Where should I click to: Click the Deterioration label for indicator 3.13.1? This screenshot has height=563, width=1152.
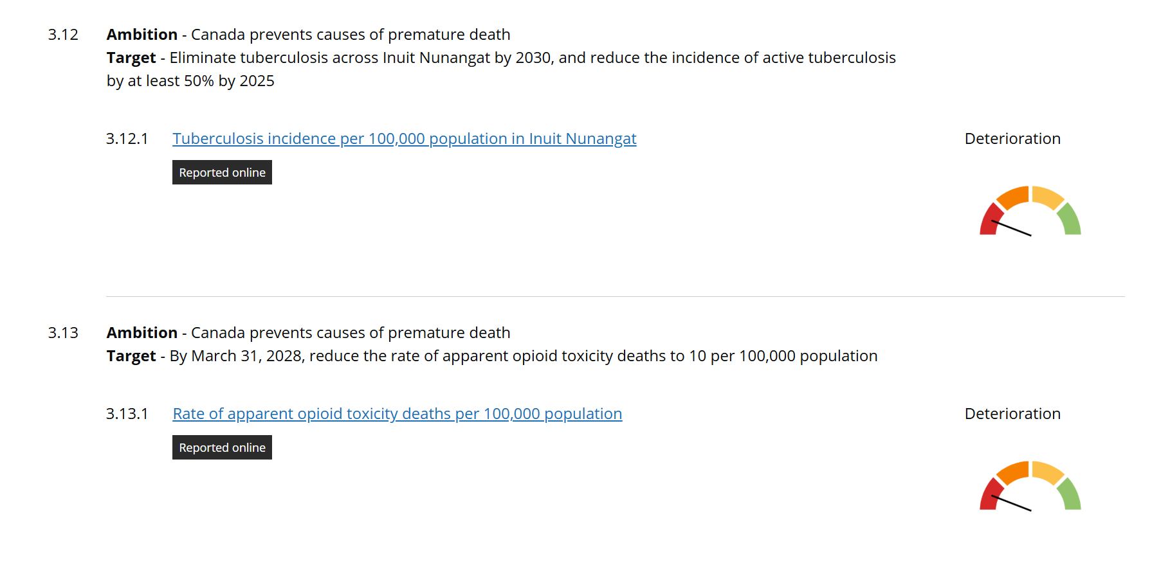(x=1012, y=414)
